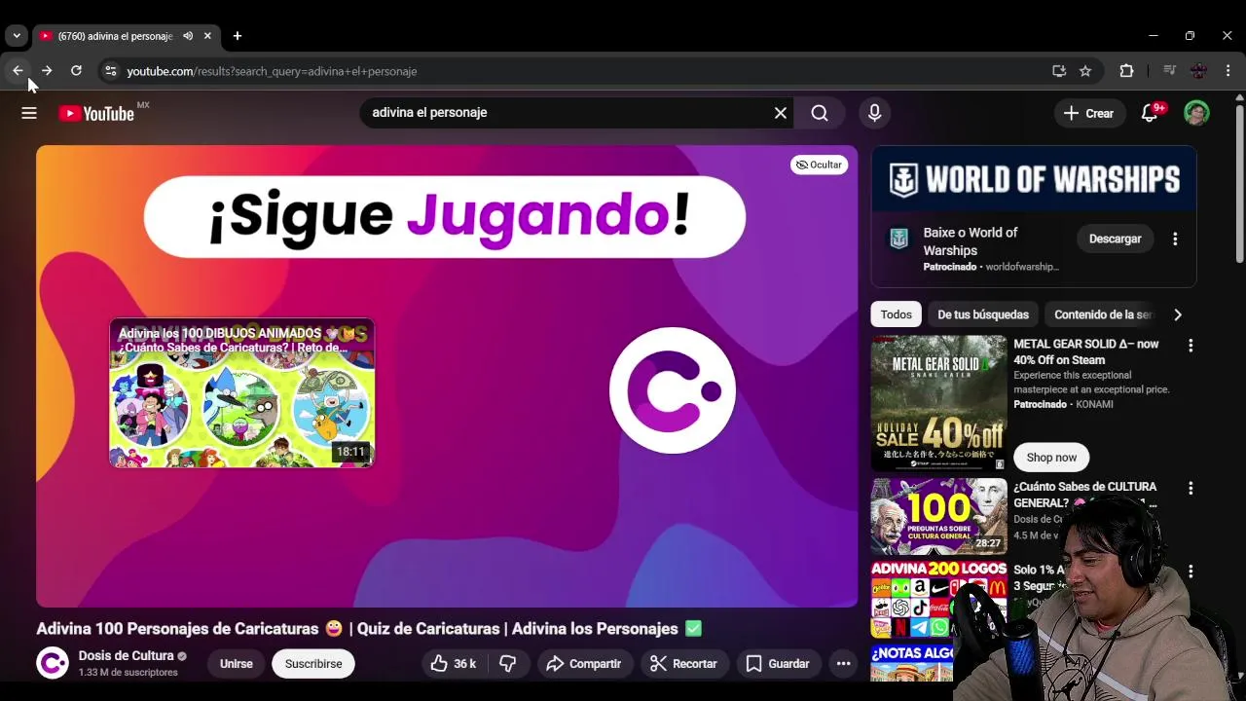Bookmark this page with star icon
This screenshot has height=701, width=1246.
click(1085, 71)
